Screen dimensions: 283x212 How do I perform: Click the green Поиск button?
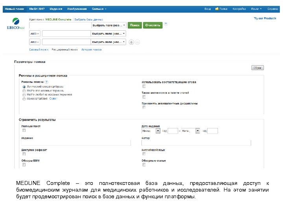[x=135, y=25]
